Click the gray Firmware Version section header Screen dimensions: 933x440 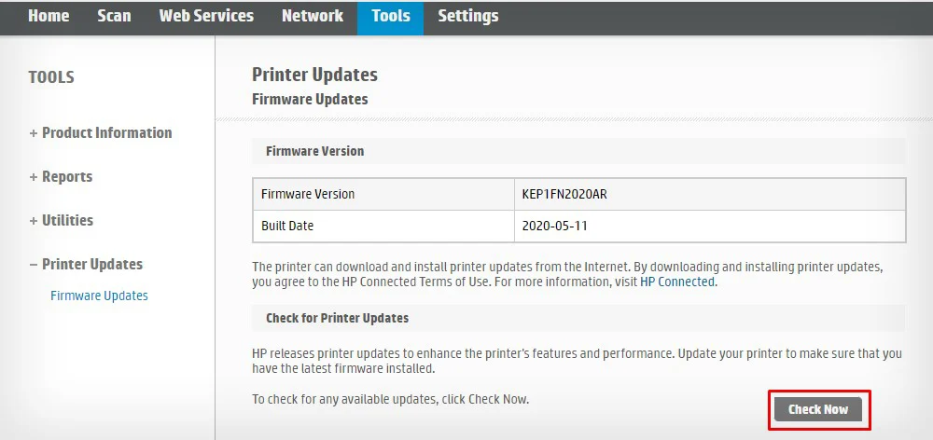coord(314,151)
